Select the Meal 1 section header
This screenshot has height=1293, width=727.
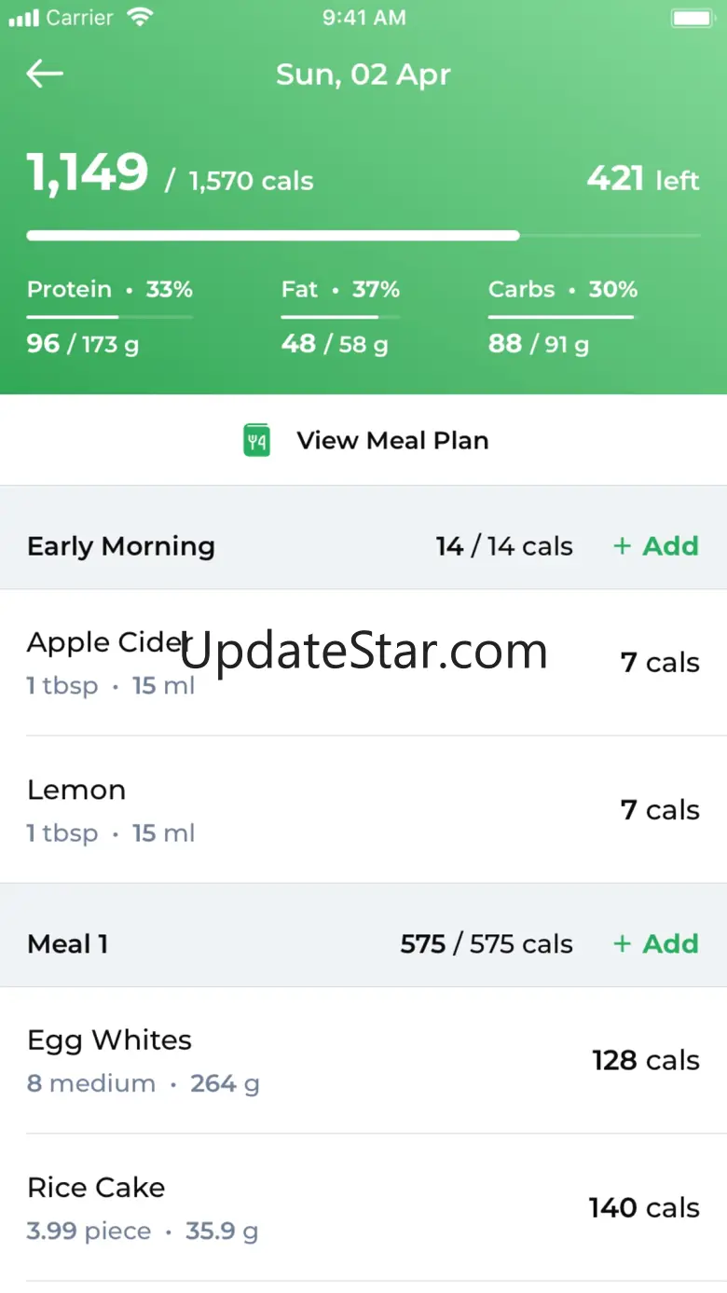68,944
